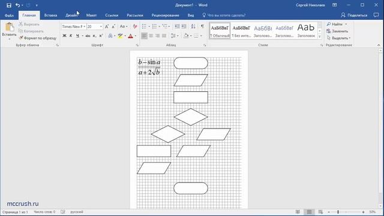Image resolution: width=384 pixels, height=216 pixels.
Task: Decrease paragraph indent
Action: [177, 26]
